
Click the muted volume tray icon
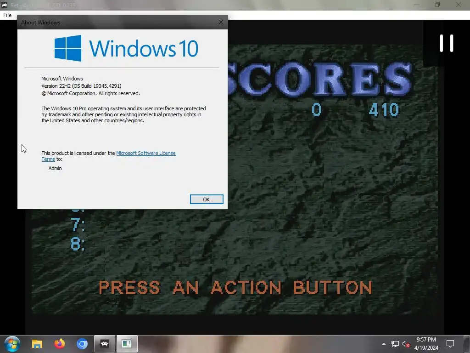[406, 344]
